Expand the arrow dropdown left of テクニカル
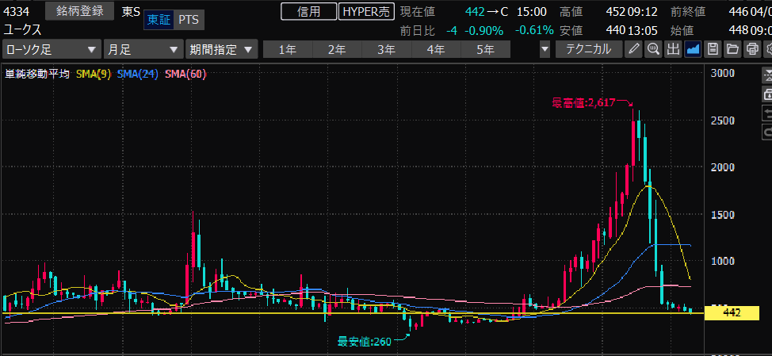 point(545,50)
